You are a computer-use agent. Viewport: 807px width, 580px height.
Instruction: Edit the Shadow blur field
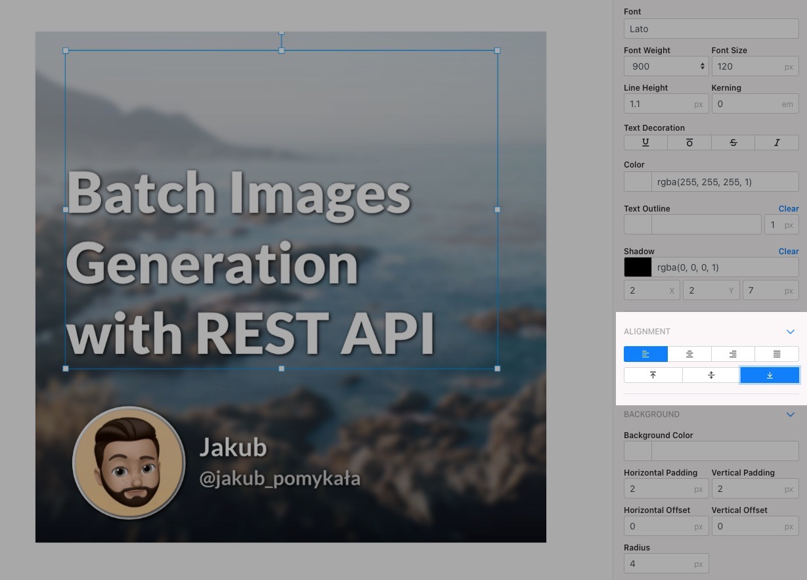coord(771,290)
